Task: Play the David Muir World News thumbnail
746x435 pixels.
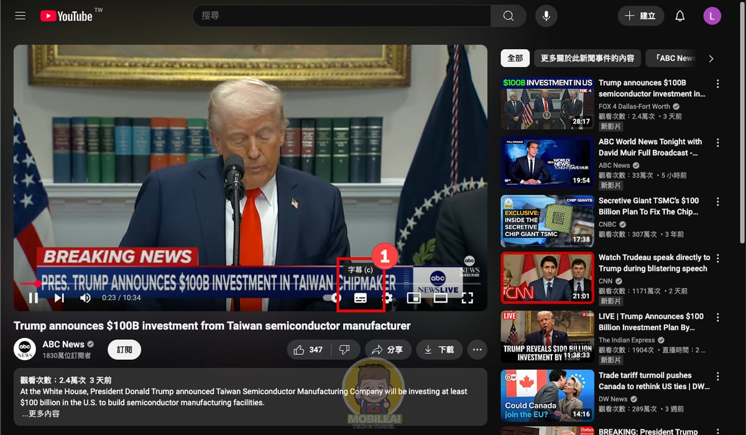Action: [547, 162]
